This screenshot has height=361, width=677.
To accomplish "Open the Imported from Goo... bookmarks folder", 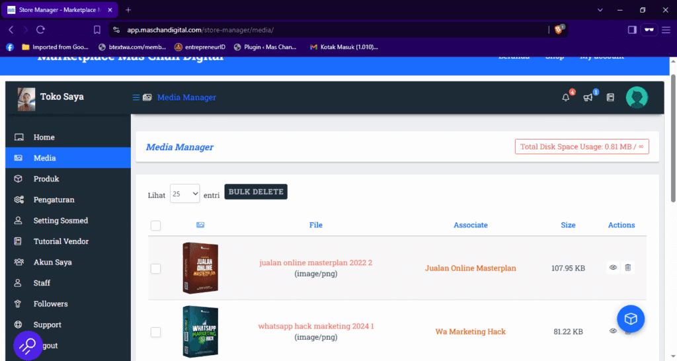I will click(x=56, y=47).
